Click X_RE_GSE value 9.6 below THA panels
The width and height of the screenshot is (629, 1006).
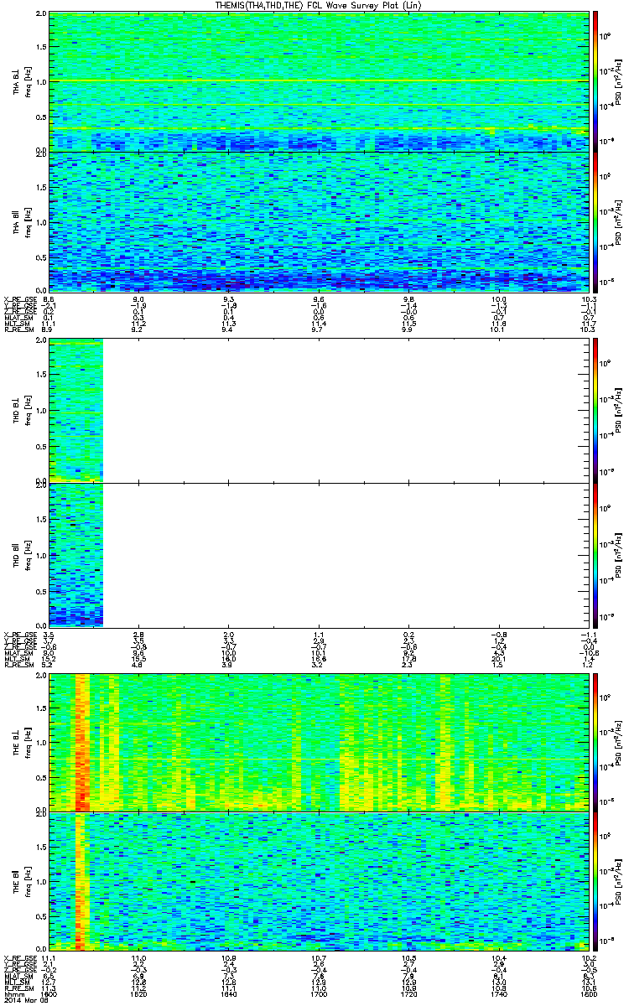320,299
